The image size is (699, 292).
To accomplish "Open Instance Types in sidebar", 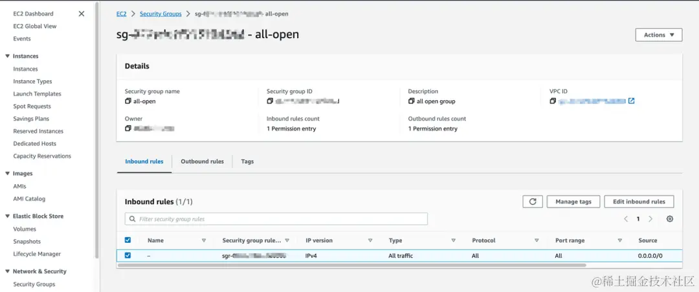I will [32, 81].
